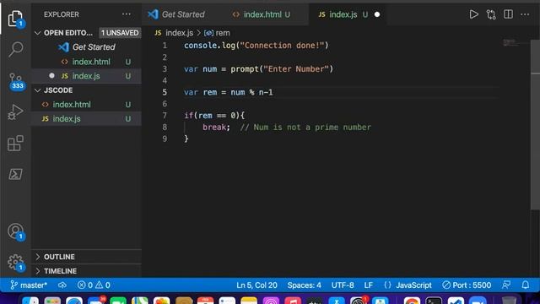Open Terminal from the macOS dock

tap(434, 301)
